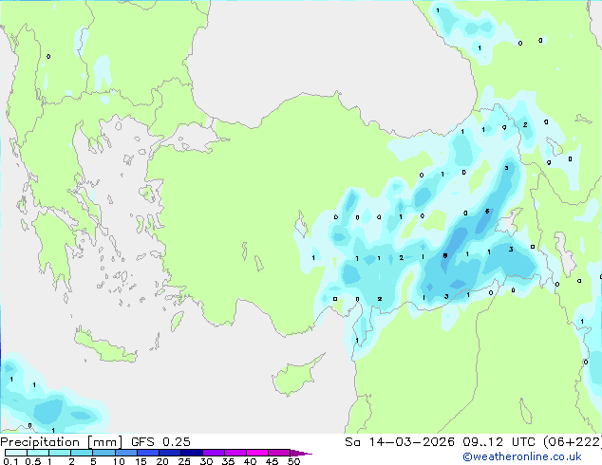
Task: Click the '25' legend scale label
Action: click(x=184, y=461)
